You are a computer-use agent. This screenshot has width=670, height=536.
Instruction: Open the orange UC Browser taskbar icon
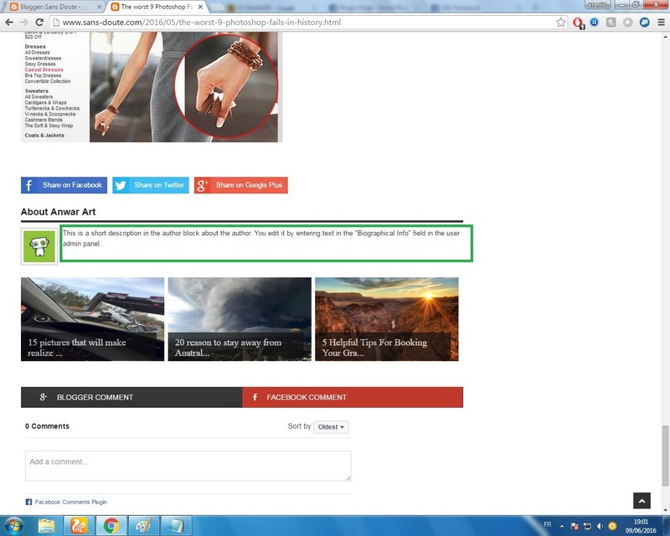point(79,526)
